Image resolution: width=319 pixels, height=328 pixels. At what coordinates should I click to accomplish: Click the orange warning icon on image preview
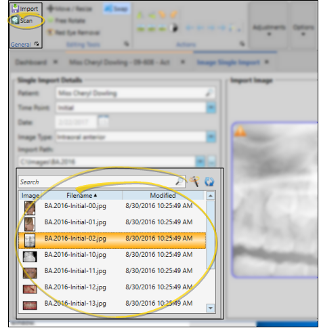(x=240, y=131)
